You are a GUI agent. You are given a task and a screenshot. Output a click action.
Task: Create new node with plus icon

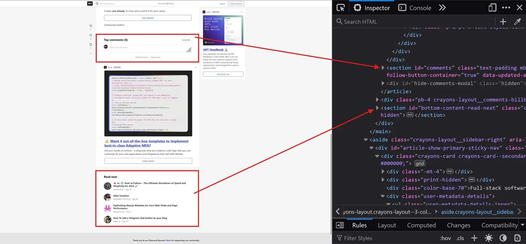[503, 22]
